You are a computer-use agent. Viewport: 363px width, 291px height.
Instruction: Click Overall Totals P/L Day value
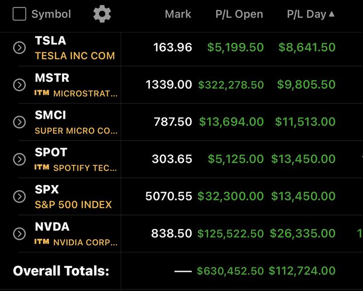(x=302, y=271)
